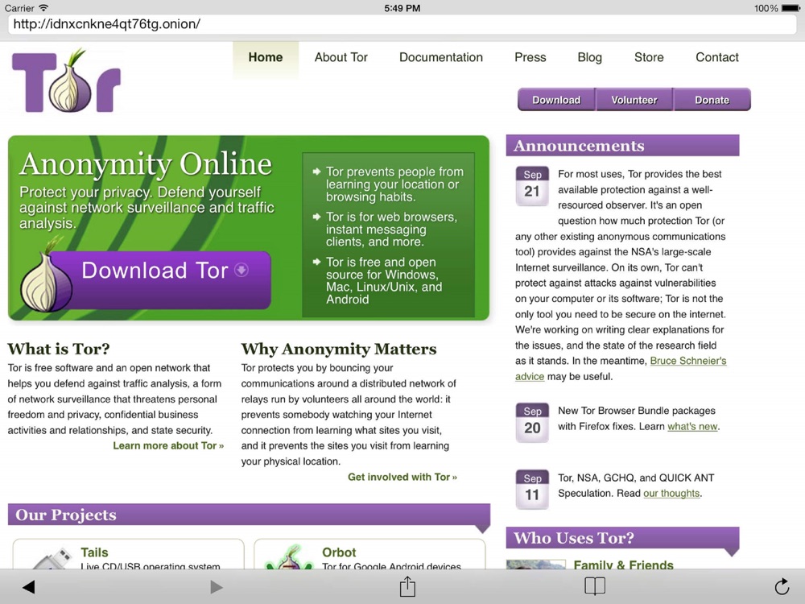Click bullet about free and open source
The image size is (805, 604).
pos(383,280)
